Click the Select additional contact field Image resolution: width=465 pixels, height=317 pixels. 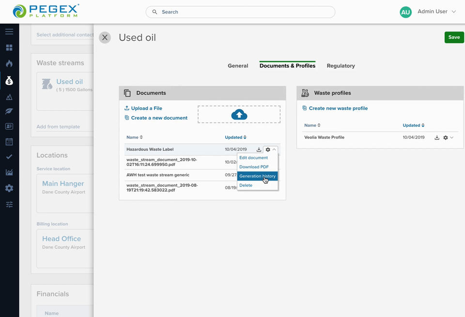point(65,35)
